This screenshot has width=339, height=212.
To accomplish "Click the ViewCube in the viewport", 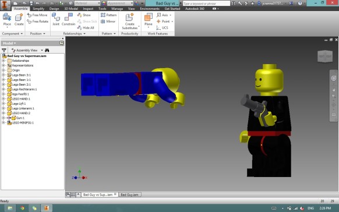I will point(325,56).
